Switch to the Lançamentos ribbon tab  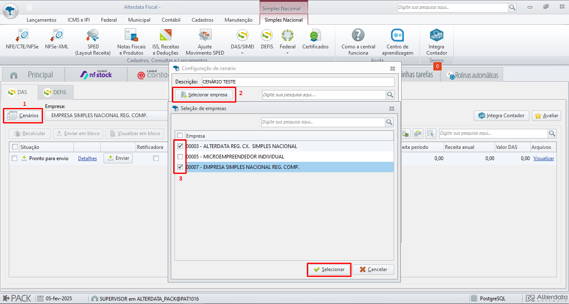41,20
